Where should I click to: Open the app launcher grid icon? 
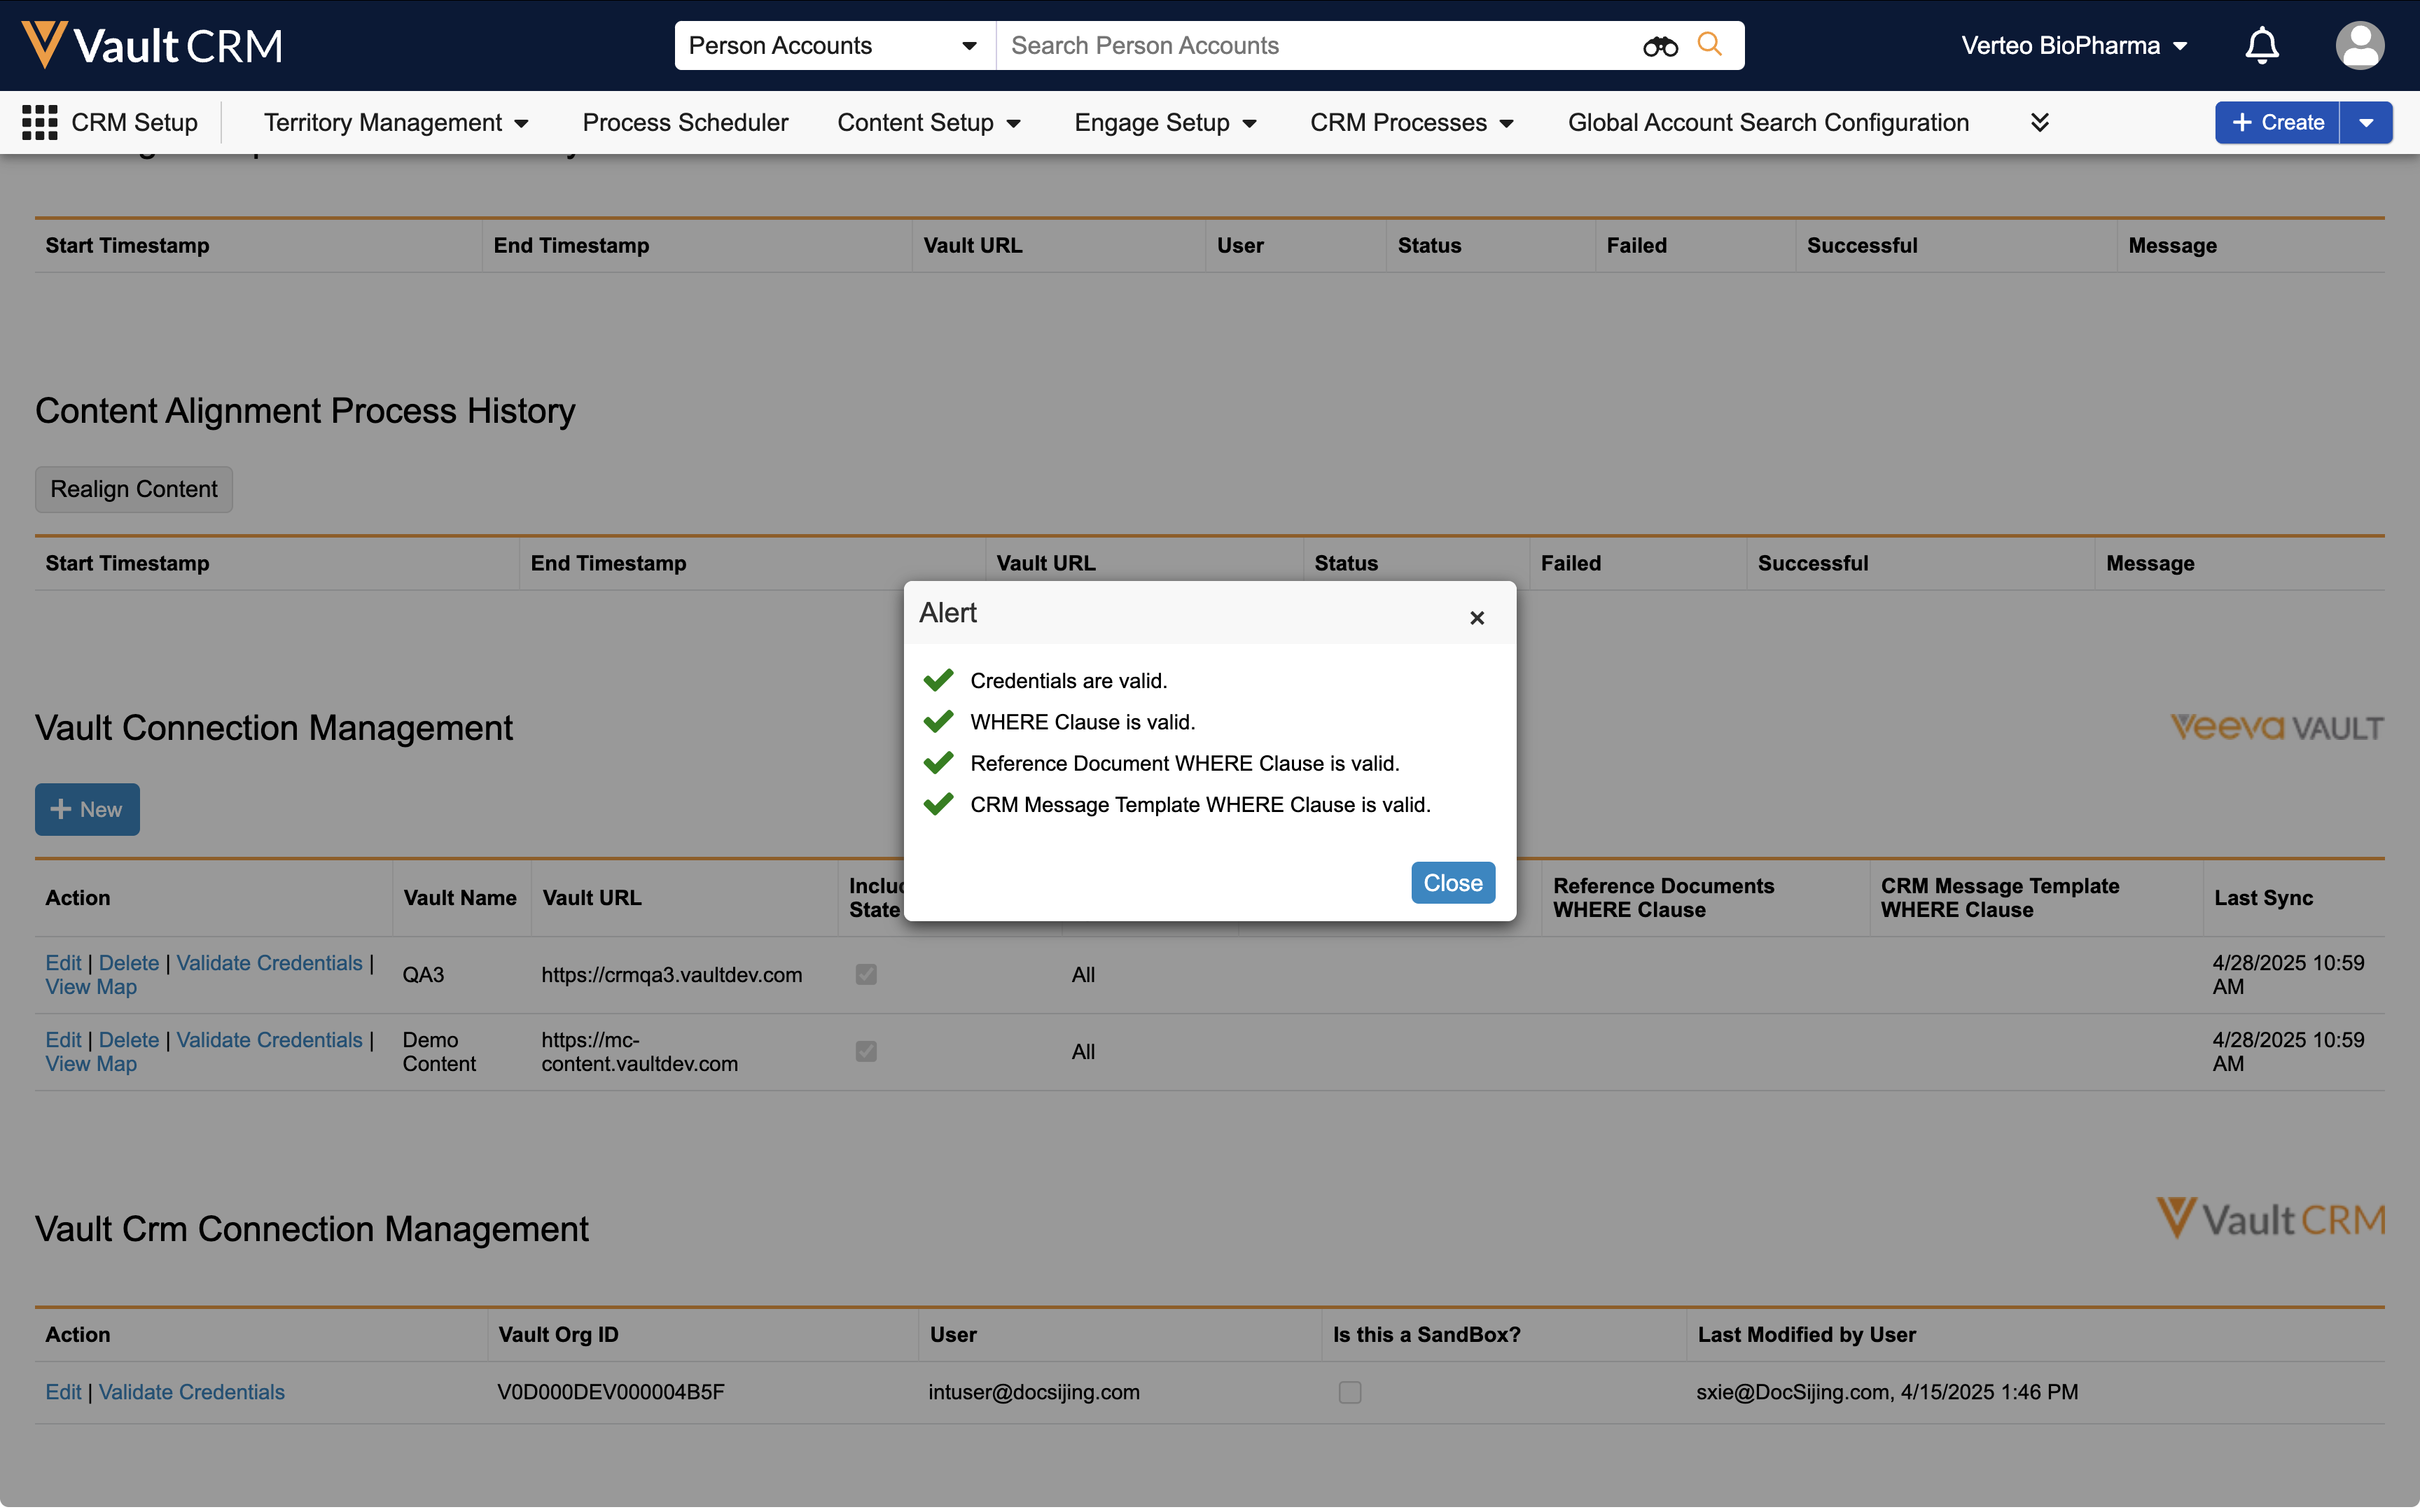coord(39,122)
